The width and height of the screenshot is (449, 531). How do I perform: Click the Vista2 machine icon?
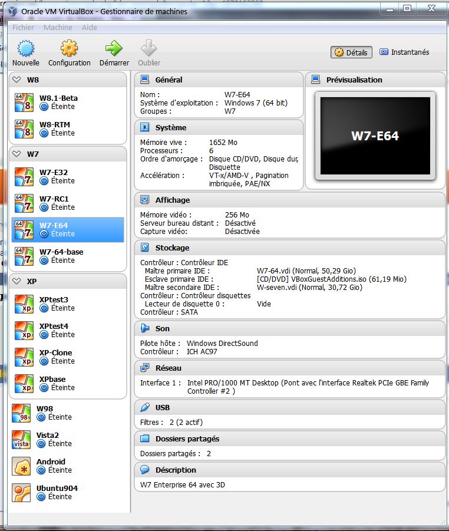point(21,439)
